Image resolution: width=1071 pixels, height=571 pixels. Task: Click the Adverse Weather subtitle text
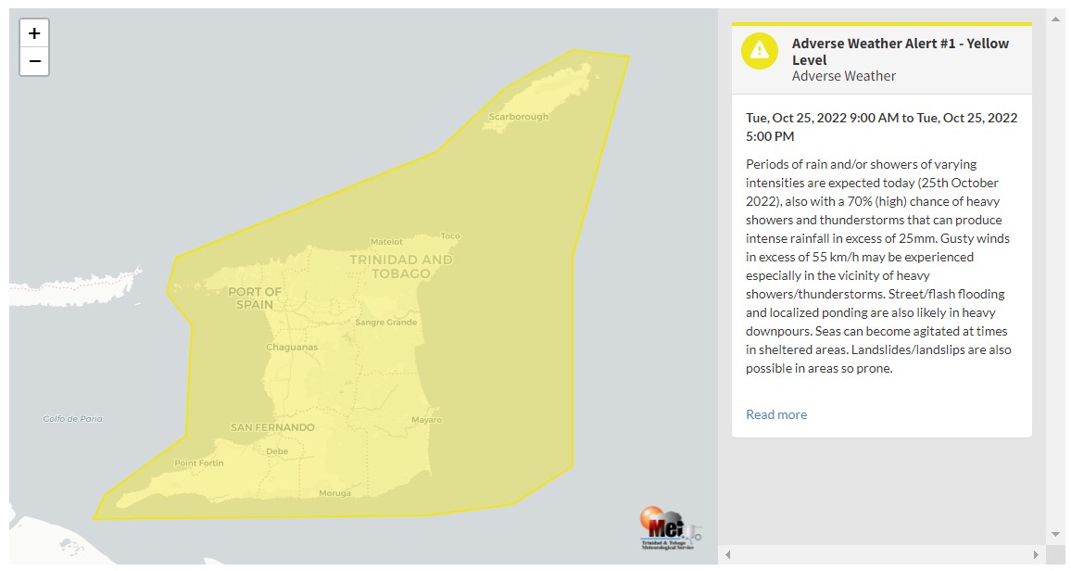843,77
